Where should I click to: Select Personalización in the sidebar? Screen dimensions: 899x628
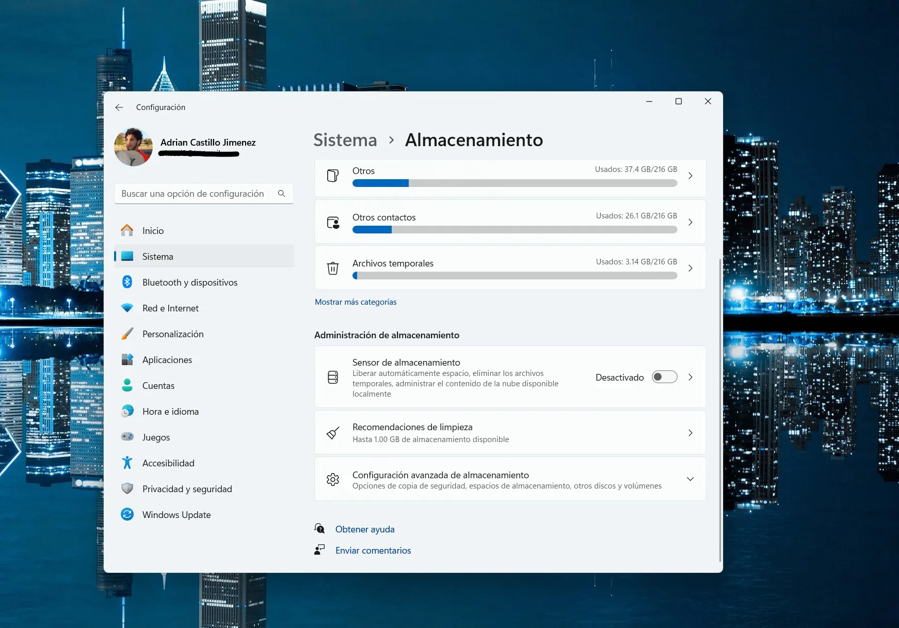pyautogui.click(x=204, y=334)
